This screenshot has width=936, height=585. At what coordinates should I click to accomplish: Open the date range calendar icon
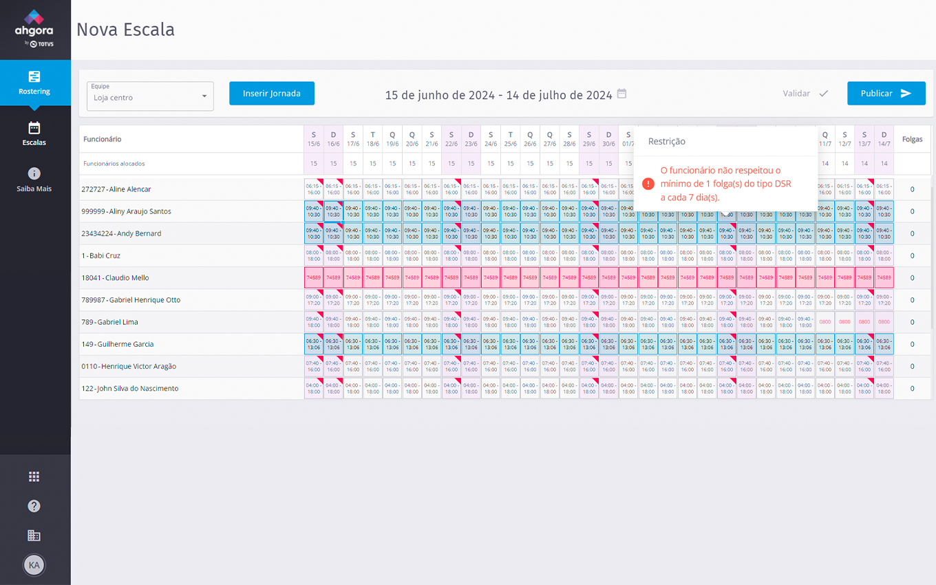(x=621, y=94)
